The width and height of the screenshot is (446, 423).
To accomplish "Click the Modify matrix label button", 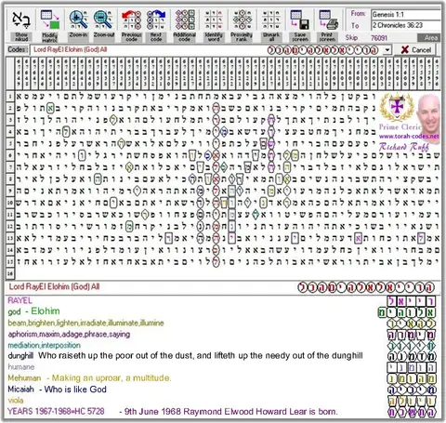I will [x=50, y=37].
